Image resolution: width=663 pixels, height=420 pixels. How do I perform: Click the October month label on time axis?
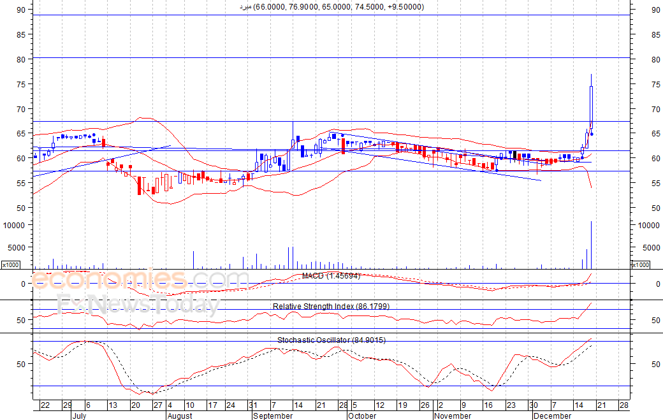362,416
